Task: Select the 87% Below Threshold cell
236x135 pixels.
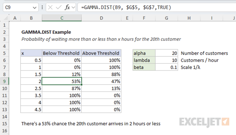Action: (62, 88)
